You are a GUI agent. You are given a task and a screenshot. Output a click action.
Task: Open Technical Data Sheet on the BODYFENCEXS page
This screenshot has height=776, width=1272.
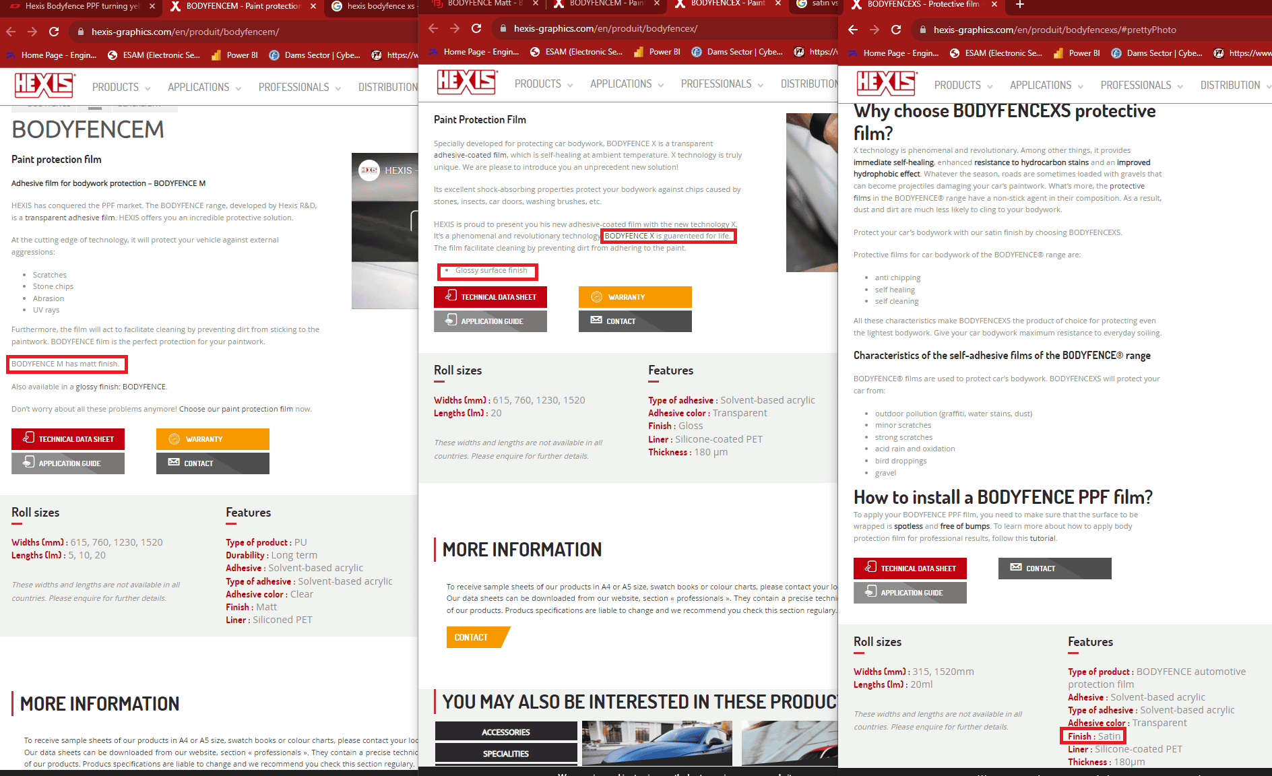(910, 569)
